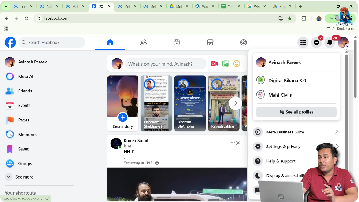Viewport: 359px width, 202px height.
Task: Add a Photo/video to post
Action: 226,64
